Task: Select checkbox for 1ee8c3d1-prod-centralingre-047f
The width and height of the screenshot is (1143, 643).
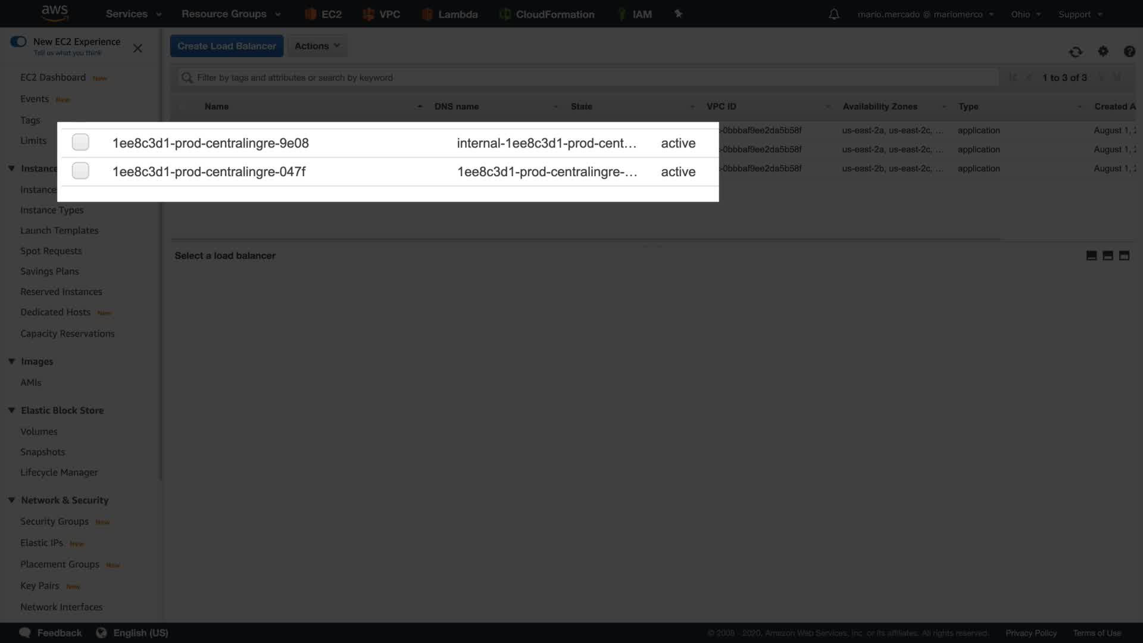Action: tap(80, 171)
